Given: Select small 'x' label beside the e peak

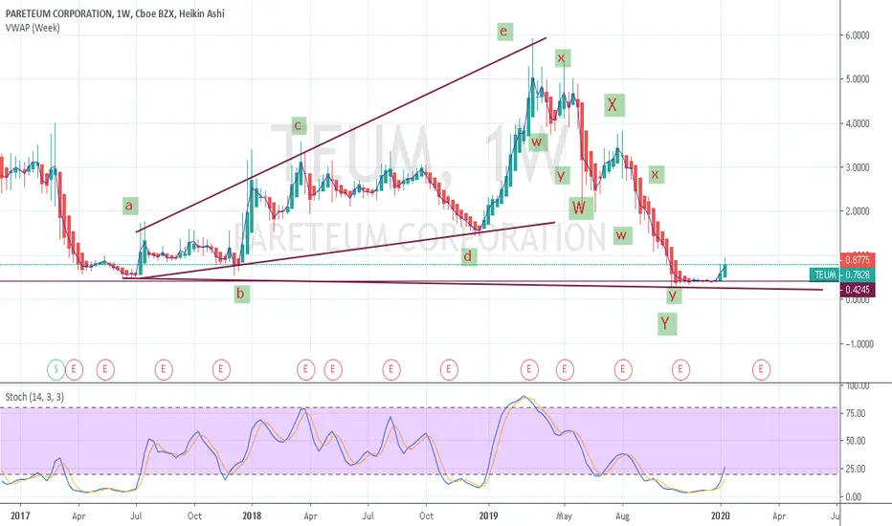Looking at the screenshot, I should (x=562, y=58).
